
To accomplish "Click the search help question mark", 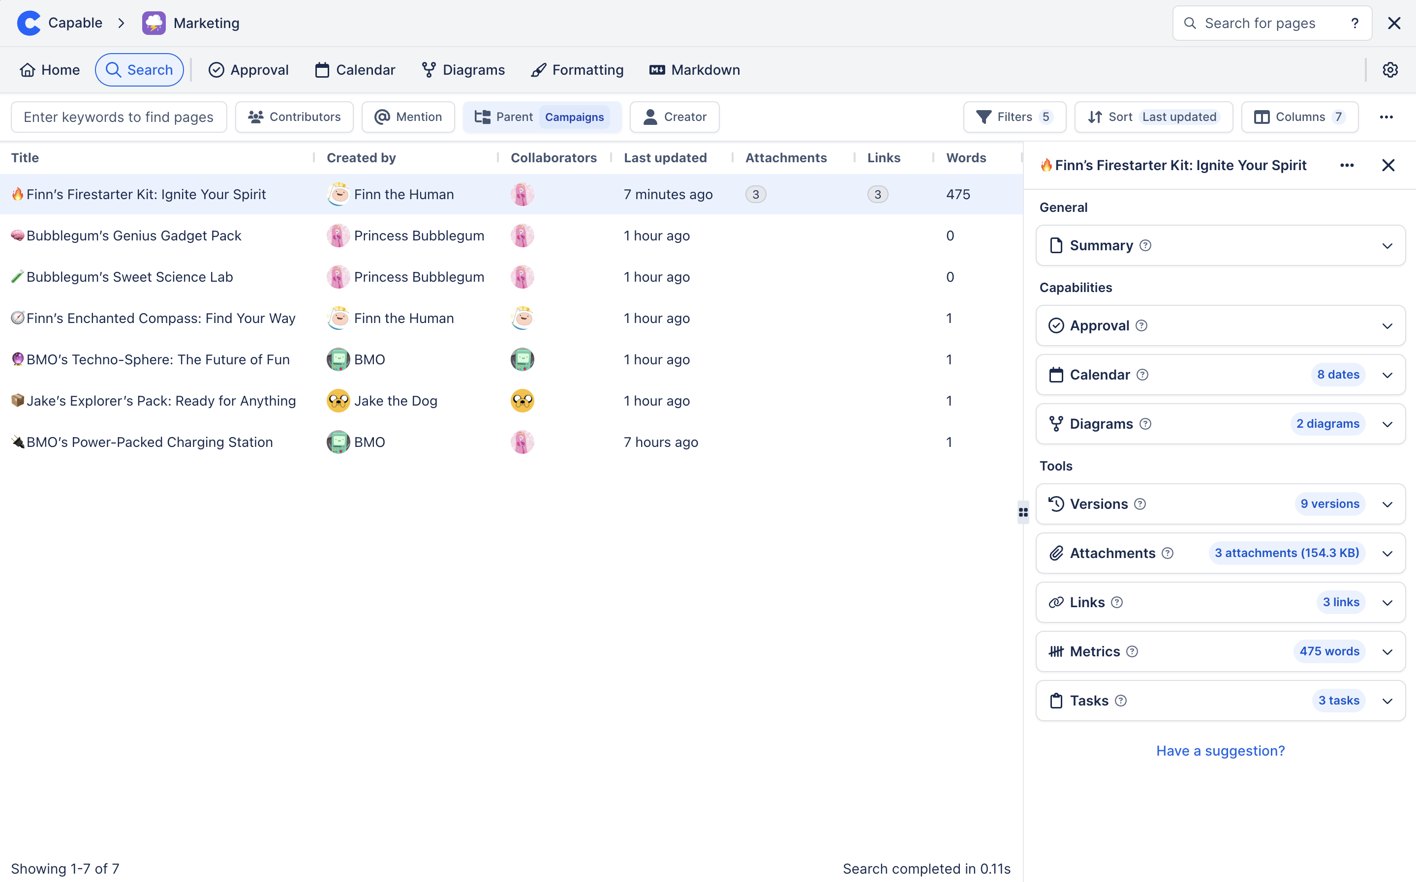I will point(1354,23).
